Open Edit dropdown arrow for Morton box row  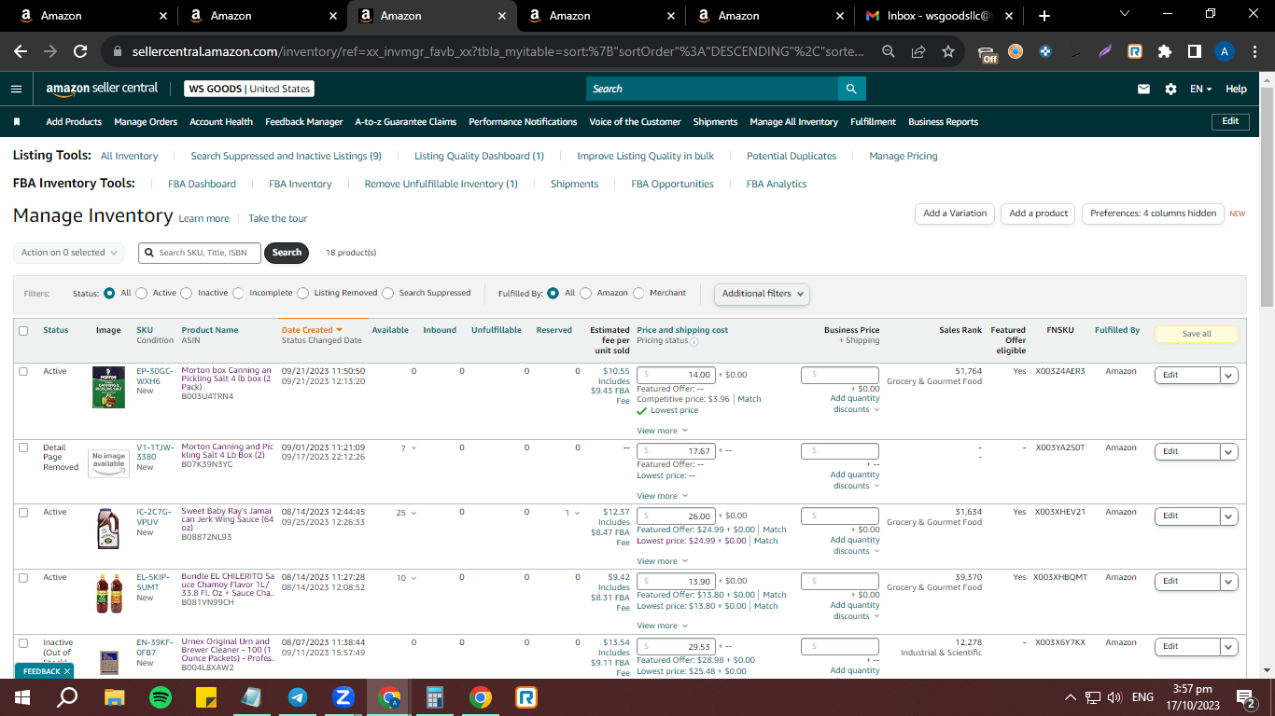tap(1229, 375)
